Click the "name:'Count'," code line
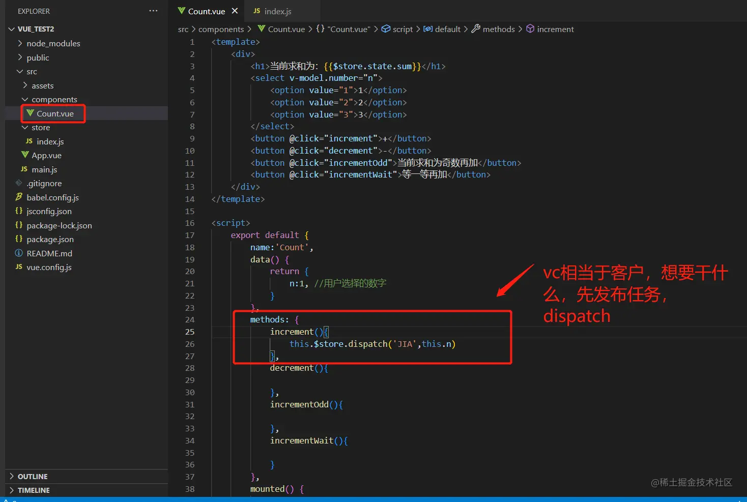Image resolution: width=747 pixels, height=502 pixels. pyautogui.click(x=282, y=247)
